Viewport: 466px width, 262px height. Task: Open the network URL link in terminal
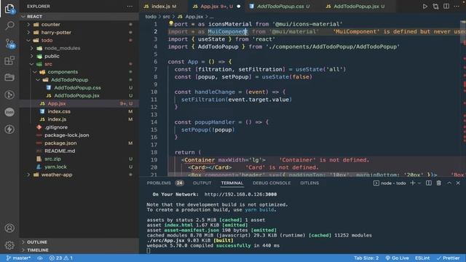tap(240, 194)
